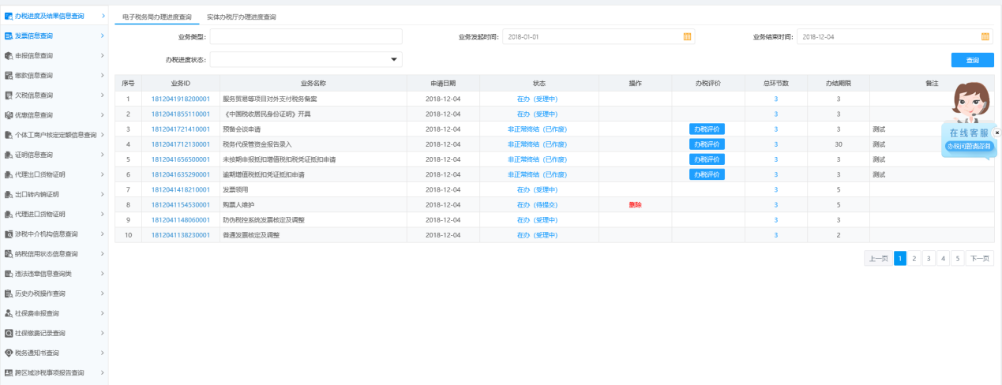Click the 税务通知书查询 sidebar icon
Image resolution: width=1002 pixels, height=385 pixels.
[x=9, y=353]
